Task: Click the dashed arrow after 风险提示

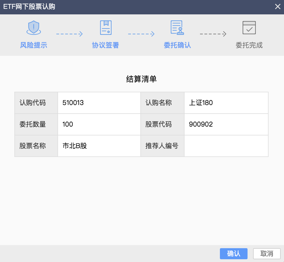Action: [69, 34]
